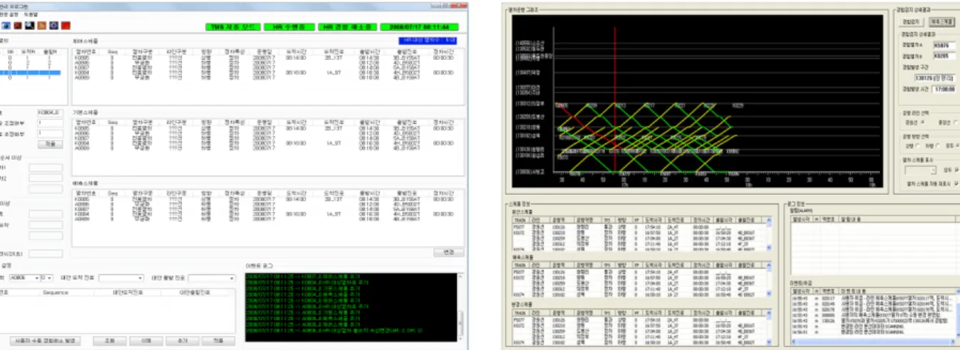Viewport: 960px width, 350px height.
Task: Click the 추가 button
Action: (x=182, y=340)
